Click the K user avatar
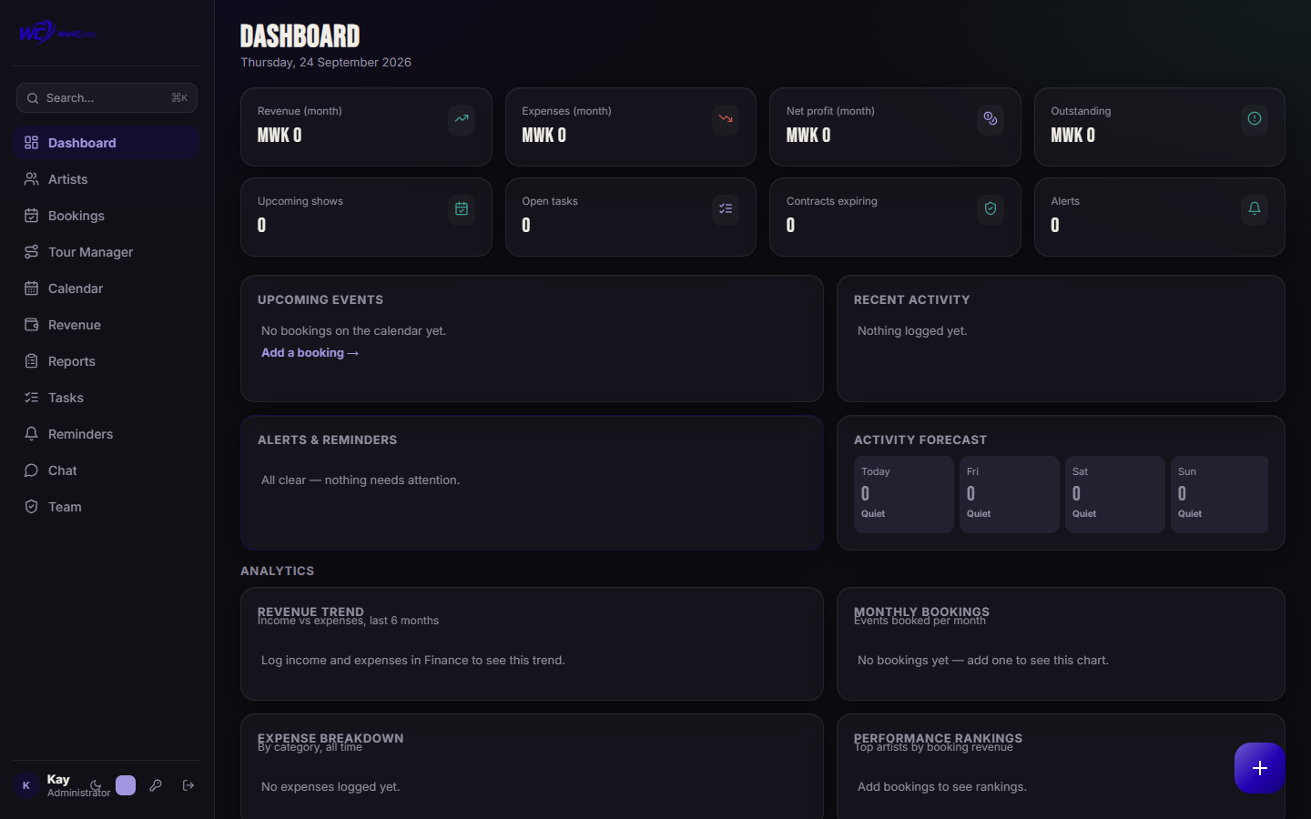Viewport: 1311px width, 819px height. [26, 785]
